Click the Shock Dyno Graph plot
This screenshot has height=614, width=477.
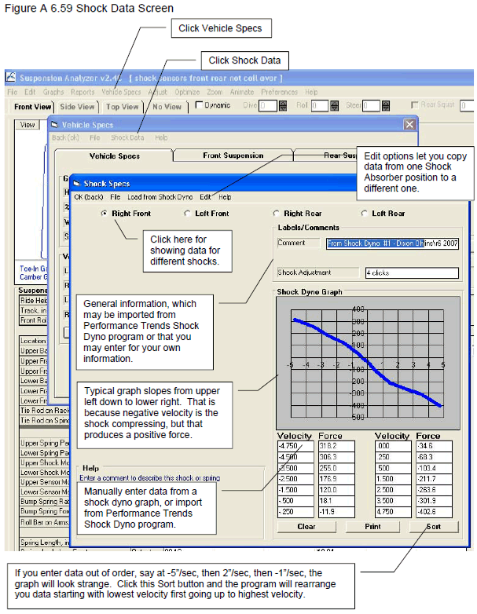coord(368,363)
